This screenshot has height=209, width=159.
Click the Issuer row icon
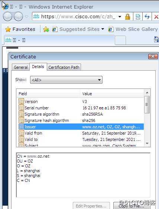coord(21,126)
